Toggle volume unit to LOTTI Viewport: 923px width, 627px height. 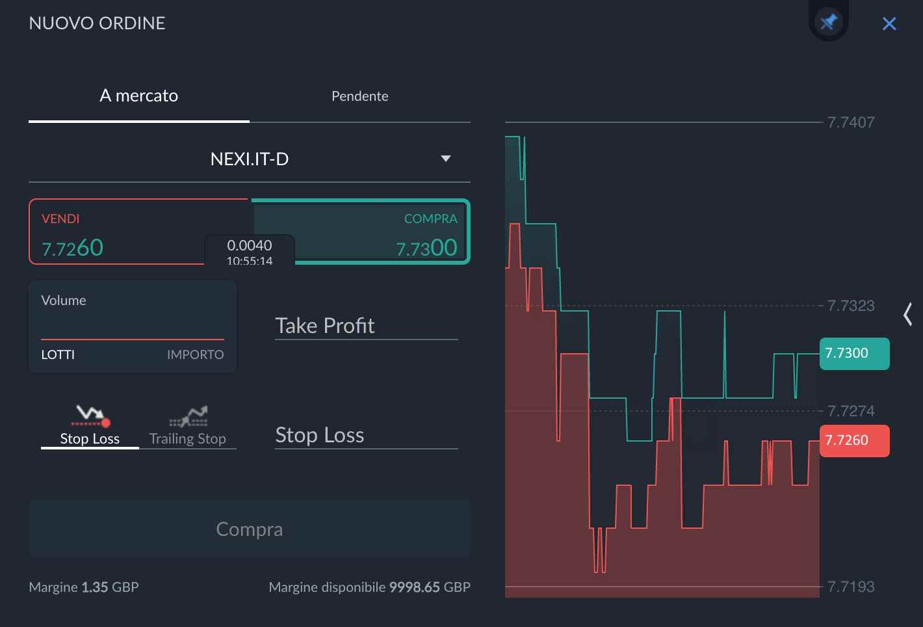(58, 354)
